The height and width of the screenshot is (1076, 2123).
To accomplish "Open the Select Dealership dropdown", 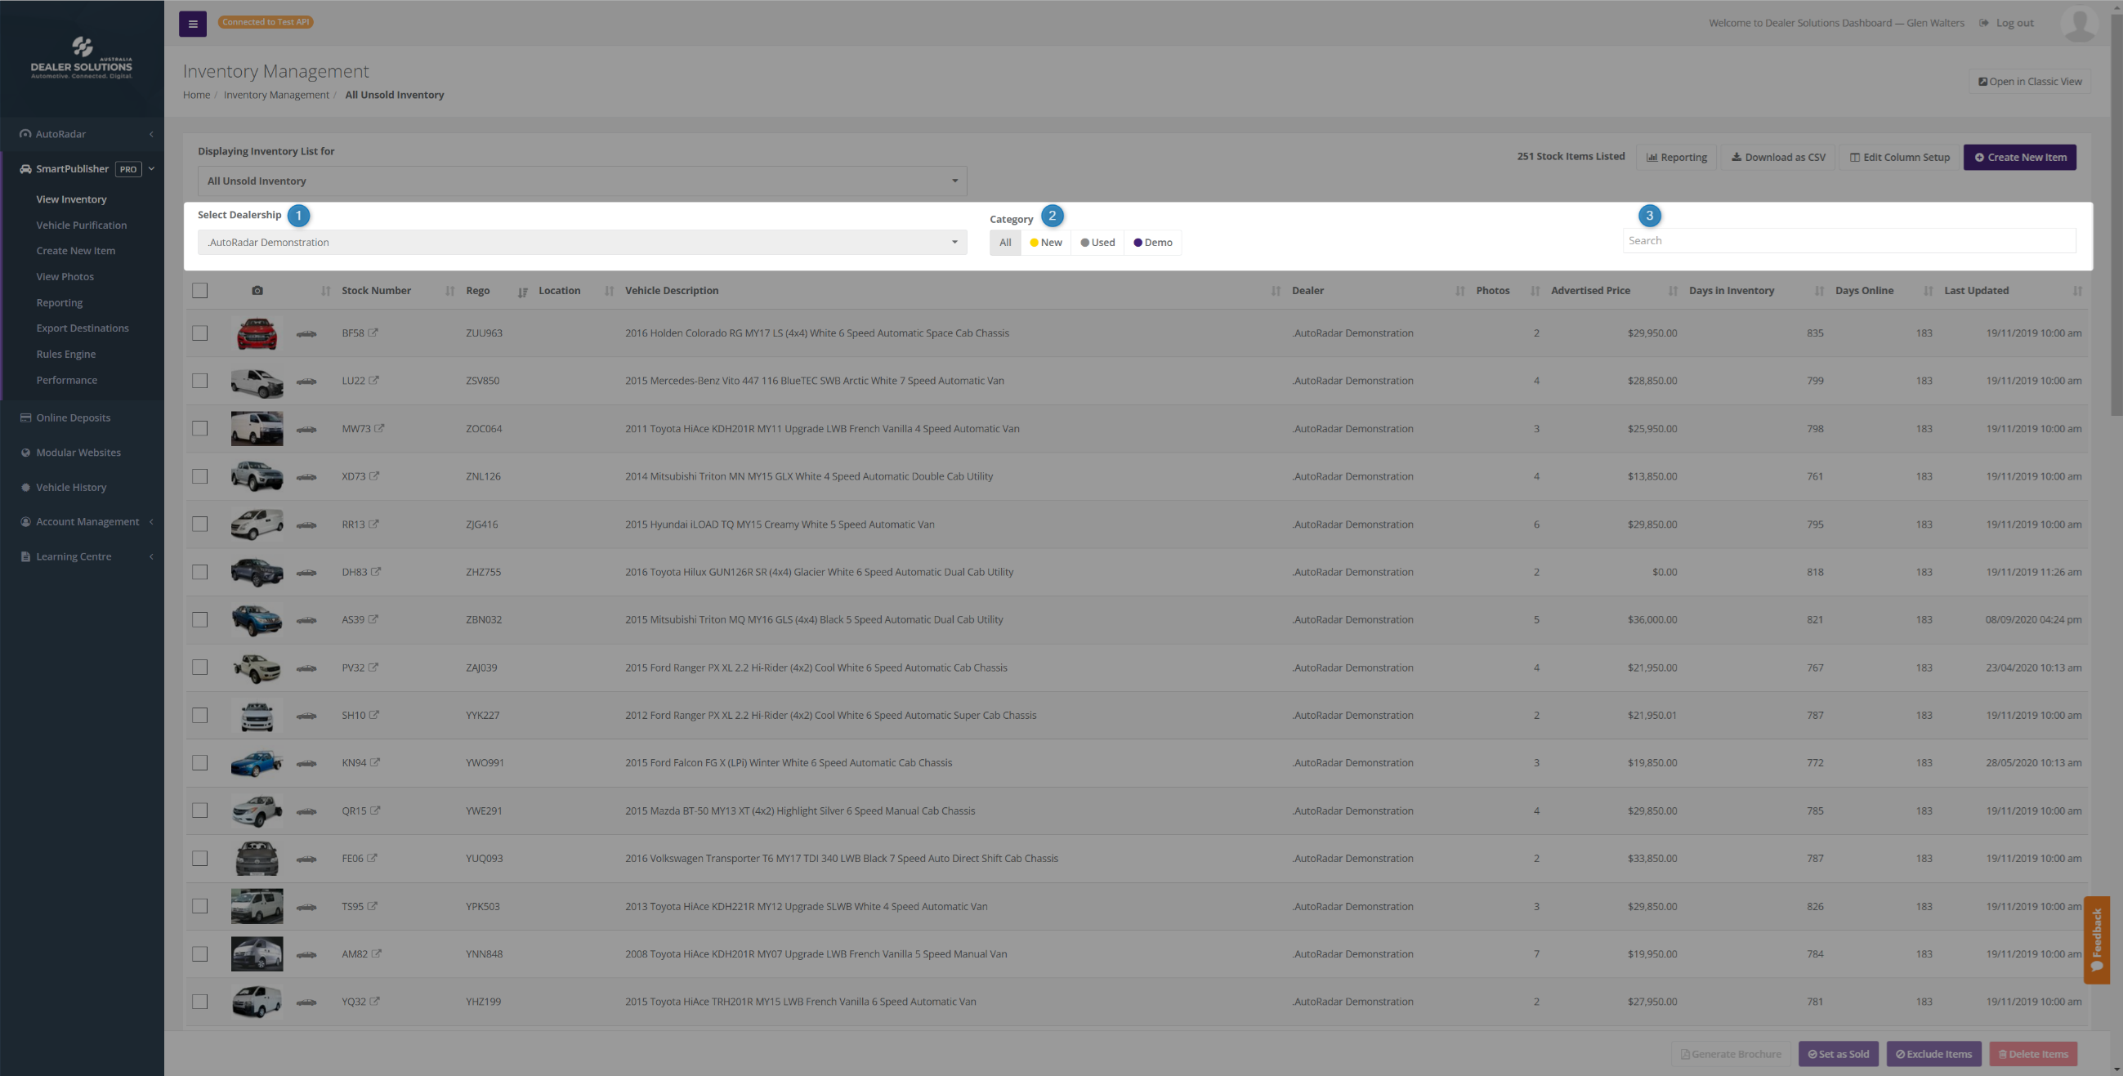I will coord(582,242).
